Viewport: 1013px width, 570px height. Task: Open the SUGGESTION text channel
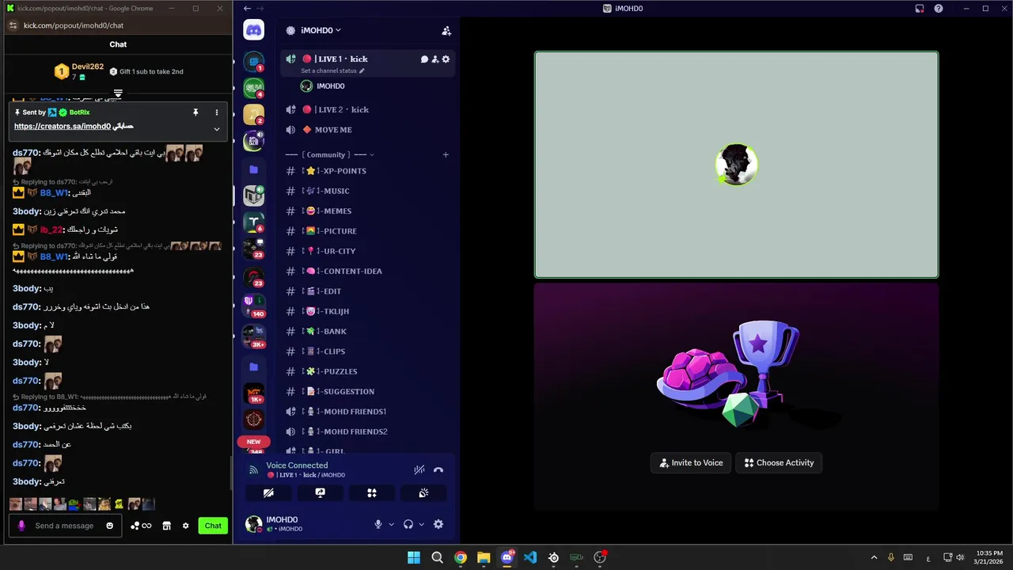pyautogui.click(x=367, y=392)
